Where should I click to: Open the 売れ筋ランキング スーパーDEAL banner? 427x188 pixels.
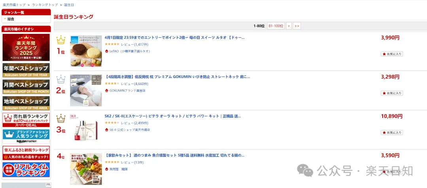pos(26,120)
